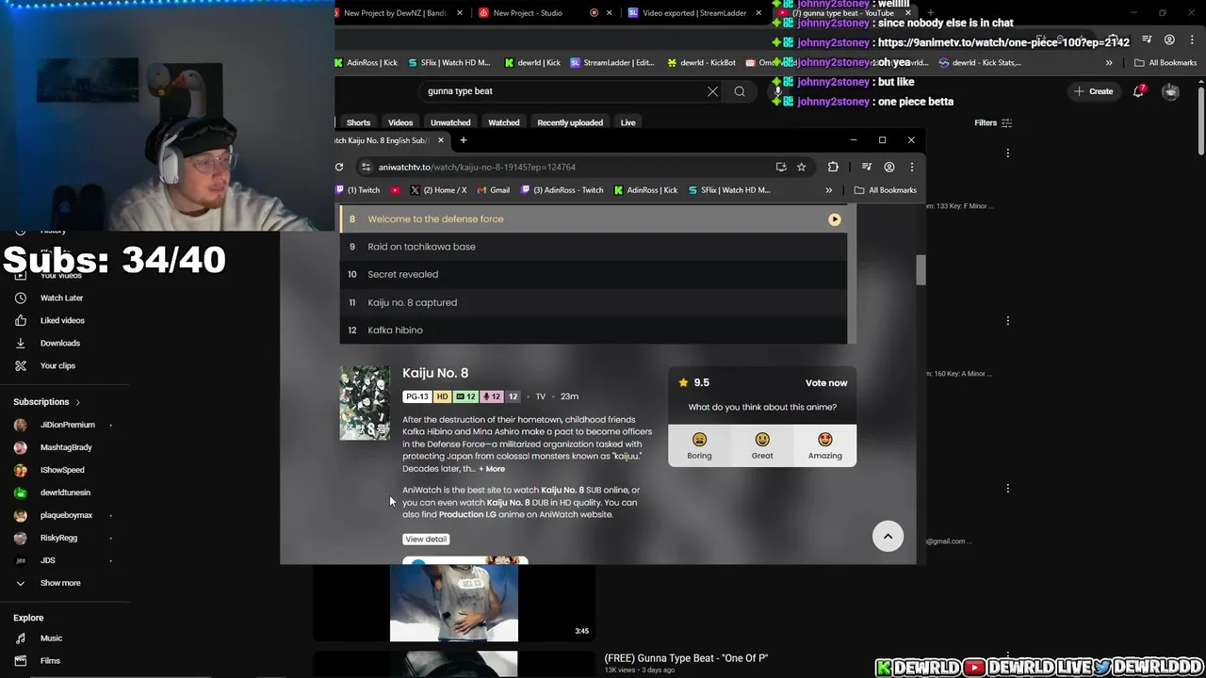This screenshot has height=678, width=1206.
Task: Reload the aniwatchtv page
Action: tap(339, 167)
